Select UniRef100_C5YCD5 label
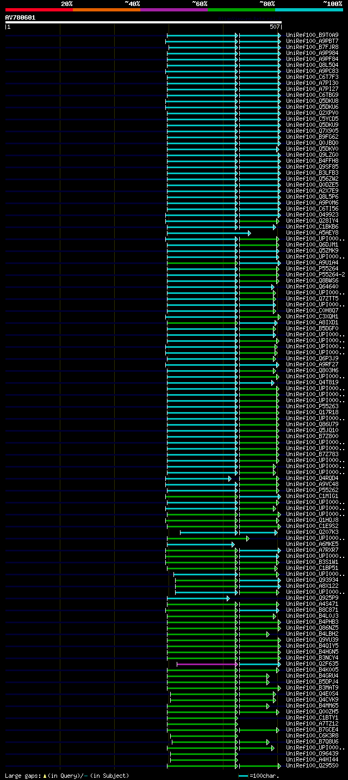Image resolution: width=348 pixels, height=780 pixels. click(312, 119)
